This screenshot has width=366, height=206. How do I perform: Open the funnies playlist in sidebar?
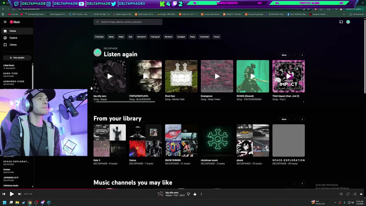click(16, 171)
